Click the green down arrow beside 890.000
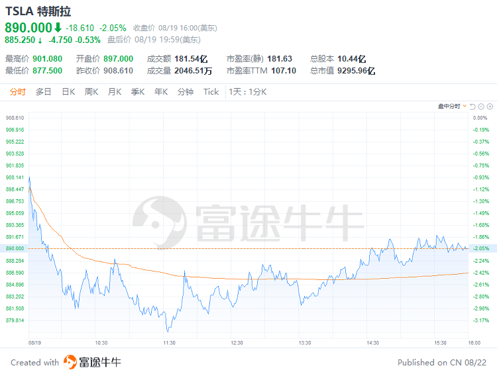Image resolution: width=497 pixels, height=376 pixels. (58, 28)
